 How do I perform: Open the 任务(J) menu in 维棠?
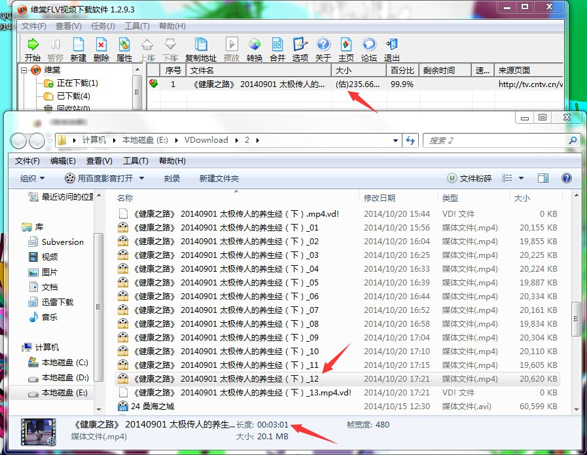pos(103,26)
